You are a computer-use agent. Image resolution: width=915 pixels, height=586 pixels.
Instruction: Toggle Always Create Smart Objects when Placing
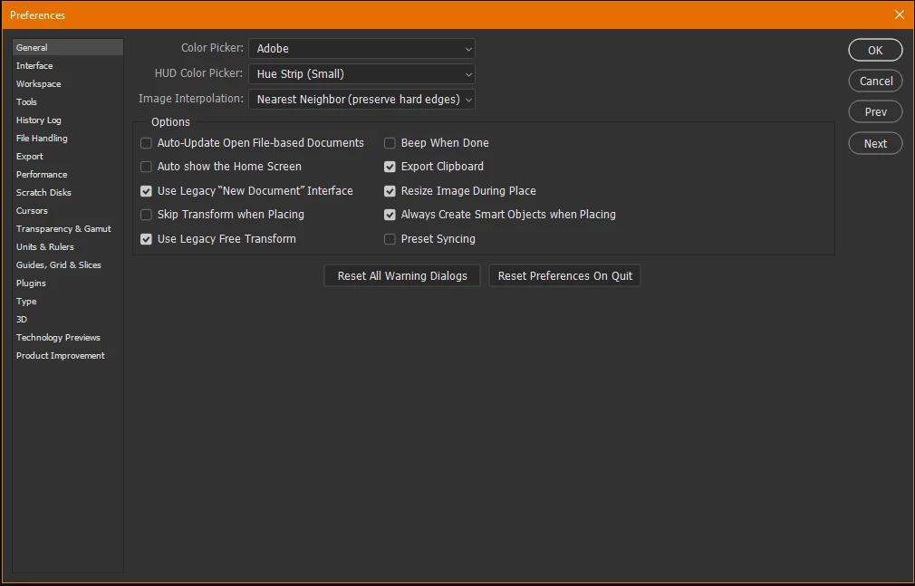click(x=390, y=215)
